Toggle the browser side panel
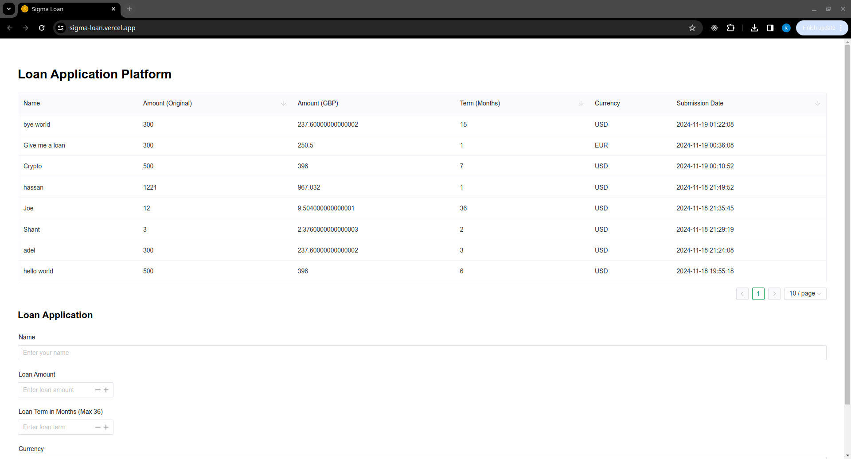 click(770, 28)
